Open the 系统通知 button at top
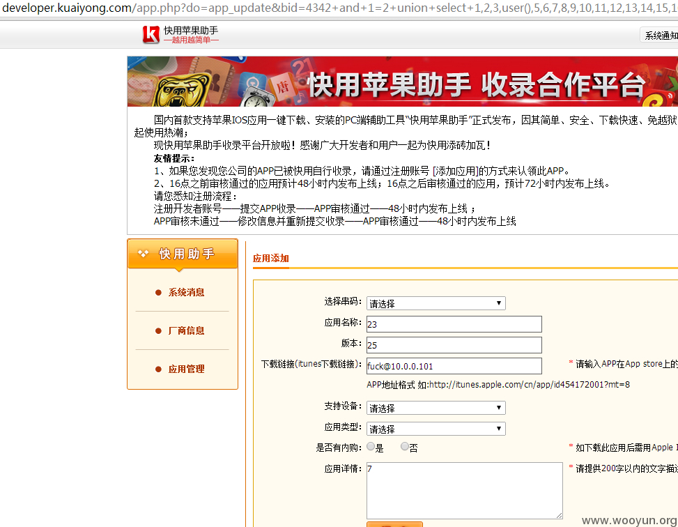The width and height of the screenshot is (678, 527). click(661, 36)
